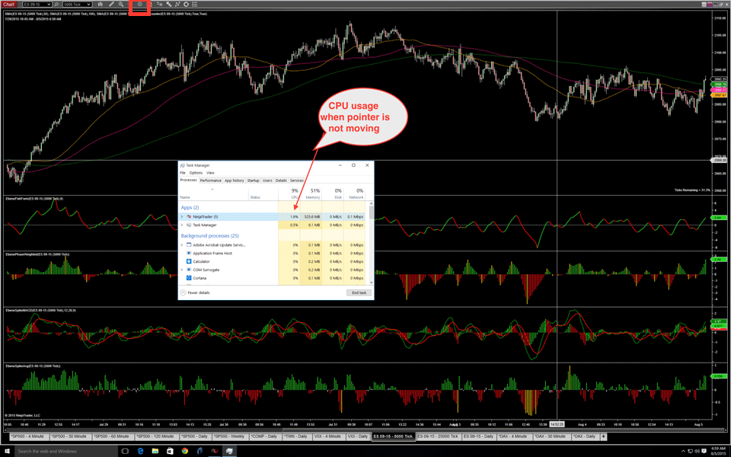Select the pencil drawing tools icon
731x457 pixels.
pyautogui.click(x=111, y=5)
